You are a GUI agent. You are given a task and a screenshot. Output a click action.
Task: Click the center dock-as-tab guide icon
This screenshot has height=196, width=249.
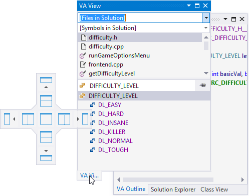coord(46,119)
